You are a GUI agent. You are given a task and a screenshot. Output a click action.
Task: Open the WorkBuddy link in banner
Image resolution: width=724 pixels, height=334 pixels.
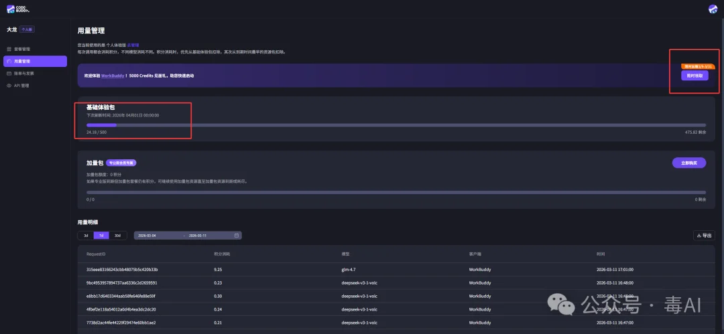pyautogui.click(x=114, y=76)
